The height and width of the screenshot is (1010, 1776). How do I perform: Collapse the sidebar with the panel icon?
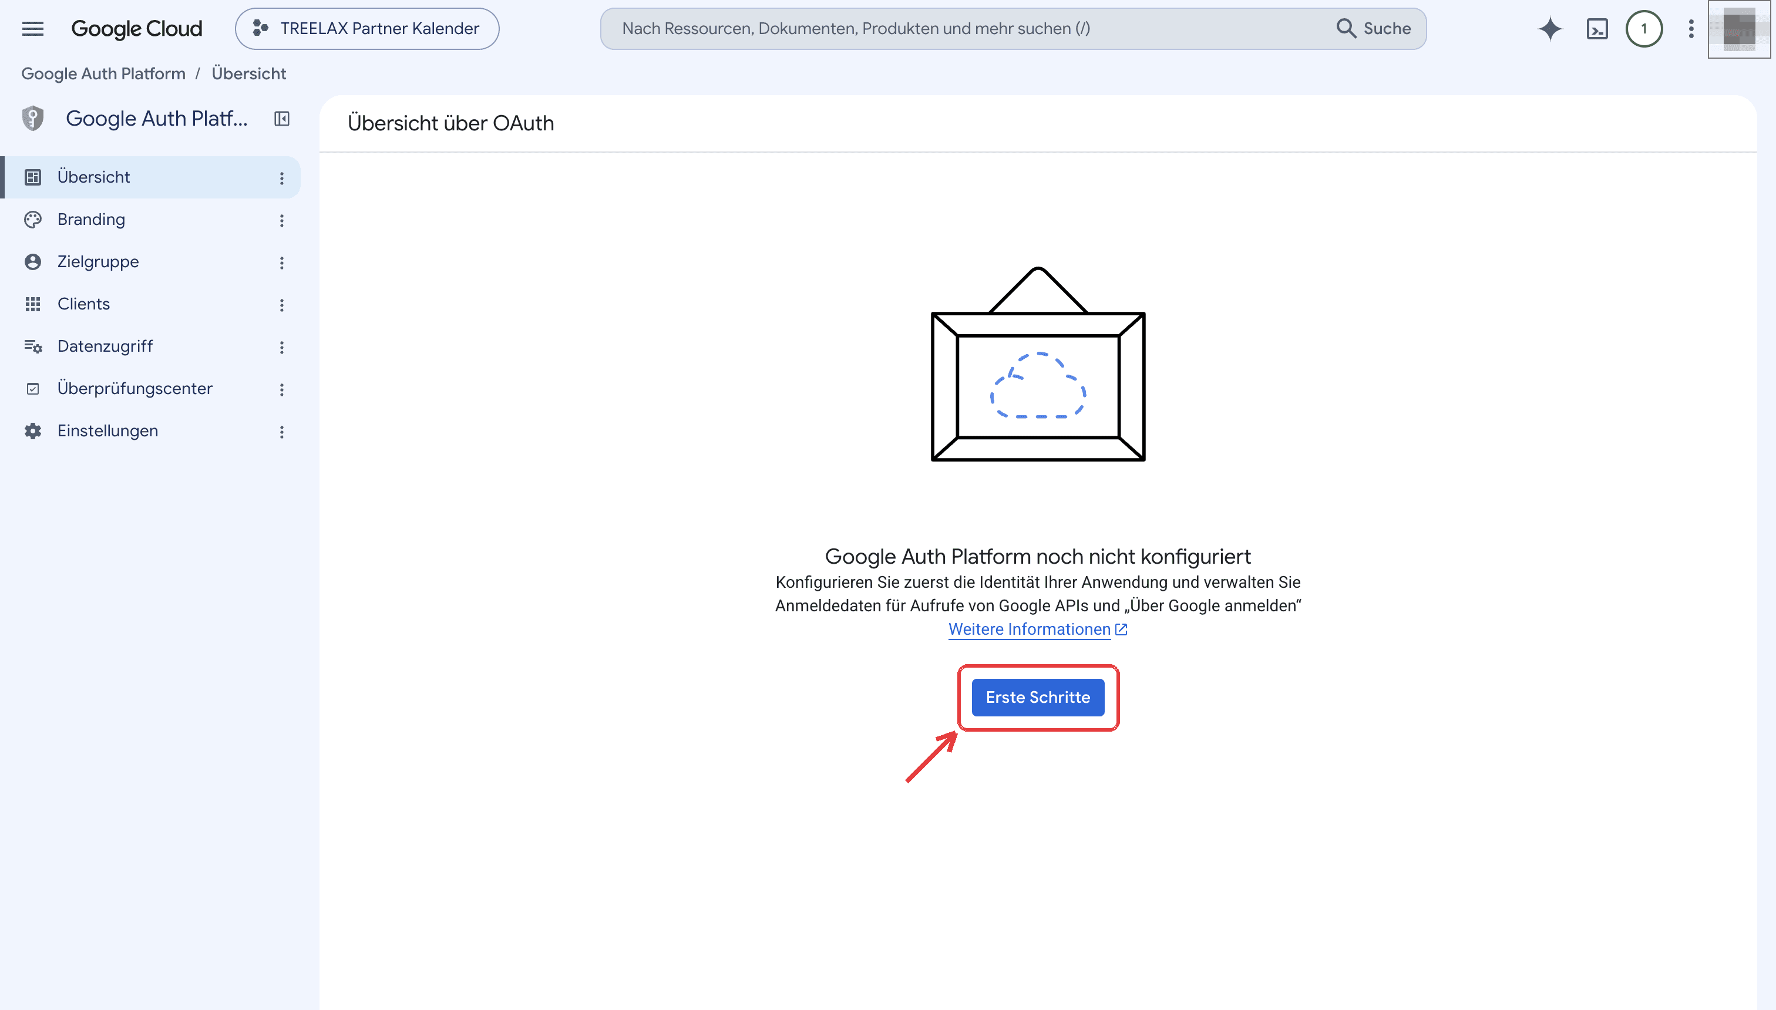[x=282, y=119]
